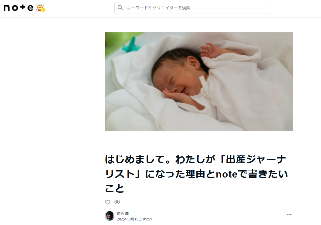Image resolution: width=321 pixels, height=225 pixels.
Task: Click the article title starting with はじめまして
Action: [197, 174]
